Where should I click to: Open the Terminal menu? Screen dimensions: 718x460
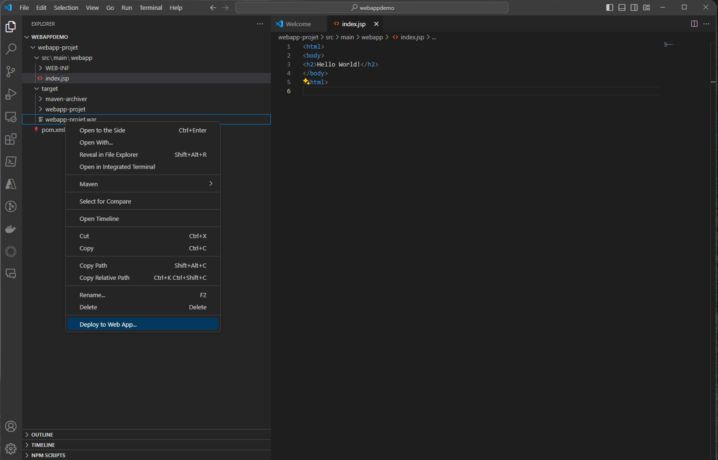pos(151,7)
